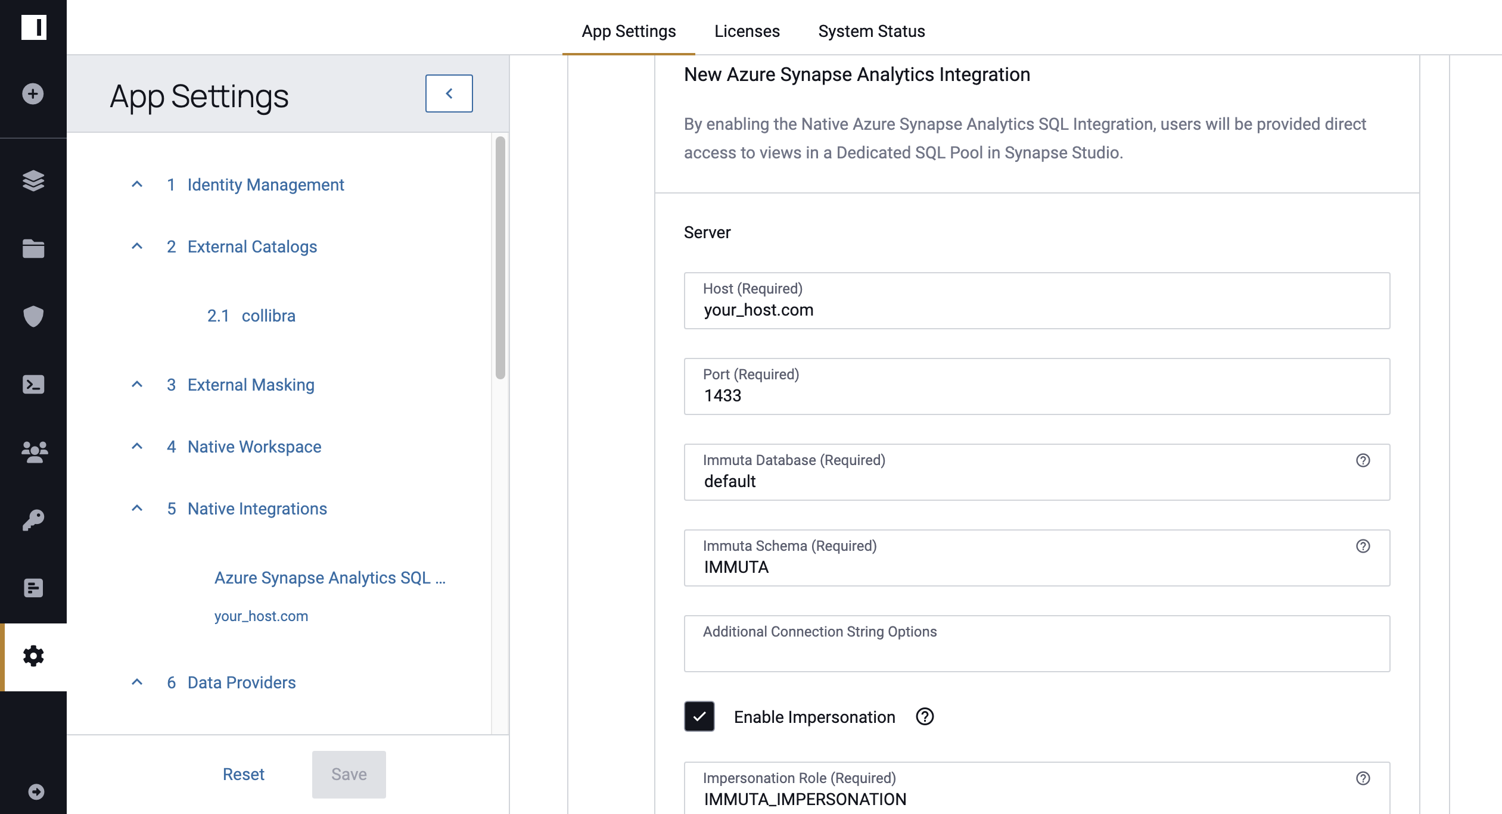Image resolution: width=1502 pixels, height=814 pixels.
Task: Click the help icon next to Immuta Schema
Action: (x=1361, y=547)
